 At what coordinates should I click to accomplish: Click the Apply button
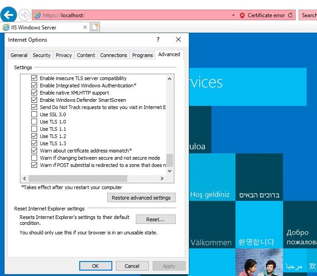pyautogui.click(x=169, y=266)
